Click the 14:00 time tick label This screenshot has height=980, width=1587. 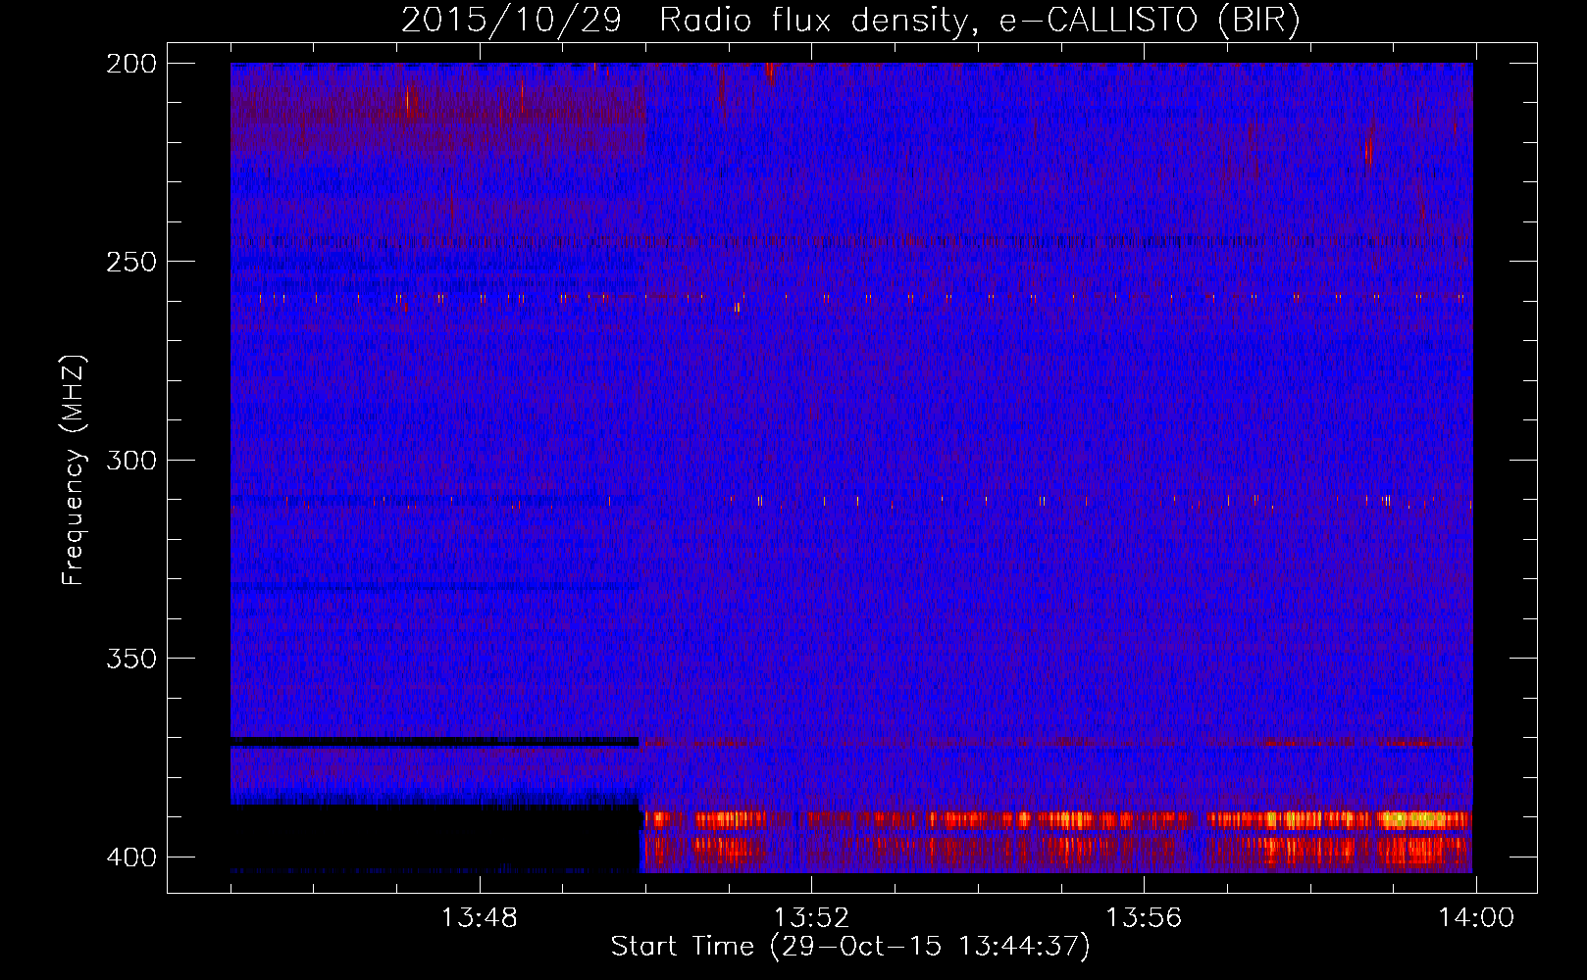(x=1476, y=918)
